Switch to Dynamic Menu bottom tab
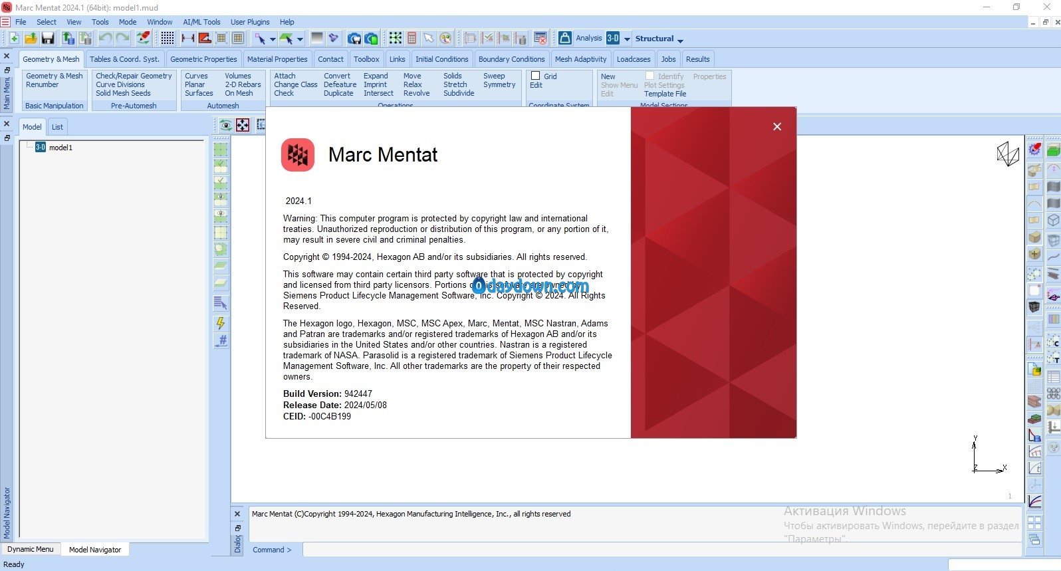Image resolution: width=1061 pixels, height=571 pixels. pos(31,549)
